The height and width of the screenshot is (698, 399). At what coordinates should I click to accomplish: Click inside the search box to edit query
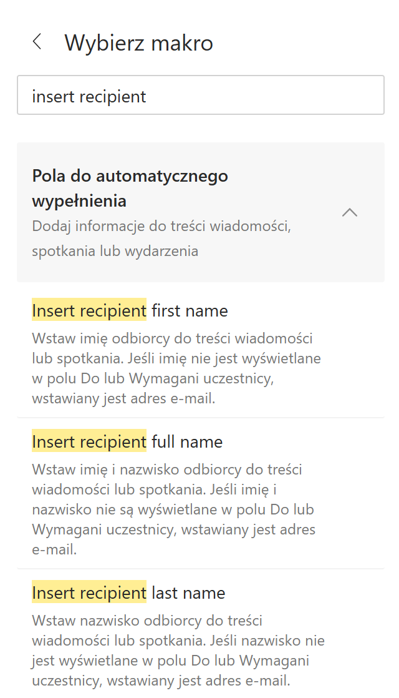pos(199,94)
